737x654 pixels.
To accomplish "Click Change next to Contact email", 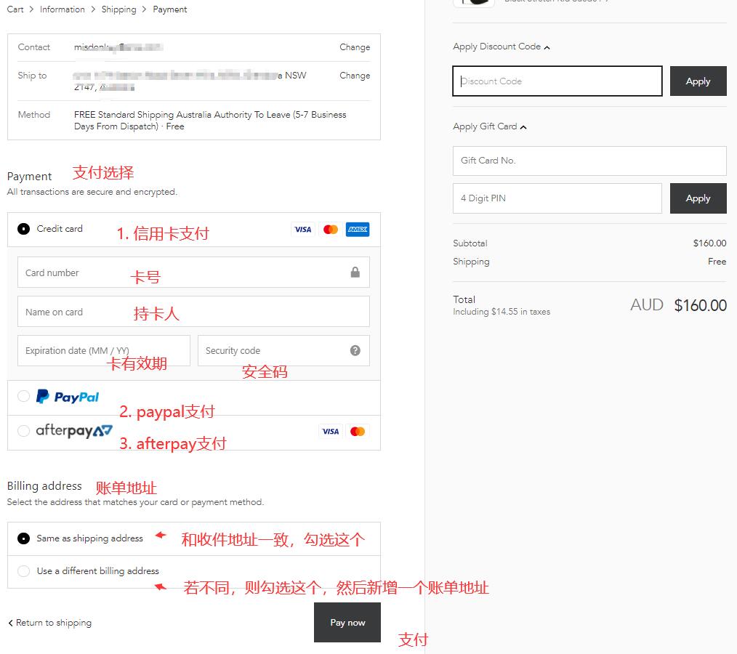I will [x=355, y=47].
